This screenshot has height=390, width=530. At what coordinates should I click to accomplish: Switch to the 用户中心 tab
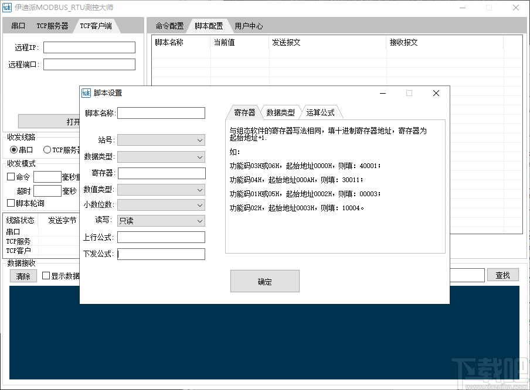click(248, 25)
